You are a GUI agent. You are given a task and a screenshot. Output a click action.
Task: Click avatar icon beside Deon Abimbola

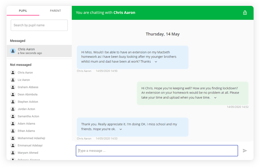[13, 94]
